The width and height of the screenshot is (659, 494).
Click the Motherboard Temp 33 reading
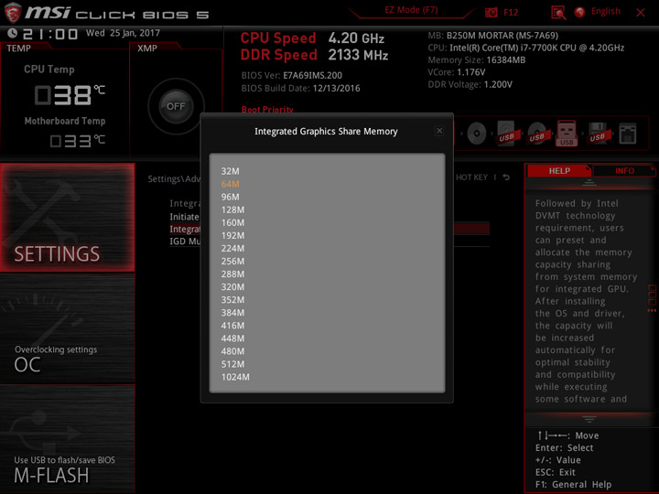point(77,141)
